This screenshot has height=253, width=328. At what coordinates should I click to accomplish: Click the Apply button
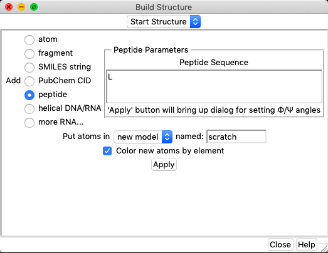164,165
